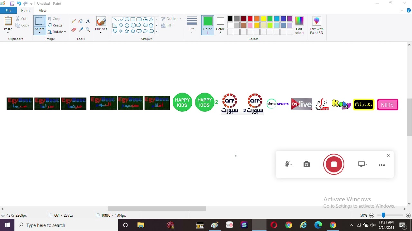
Task: Click the Brushes tool icon
Action: tap(101, 21)
